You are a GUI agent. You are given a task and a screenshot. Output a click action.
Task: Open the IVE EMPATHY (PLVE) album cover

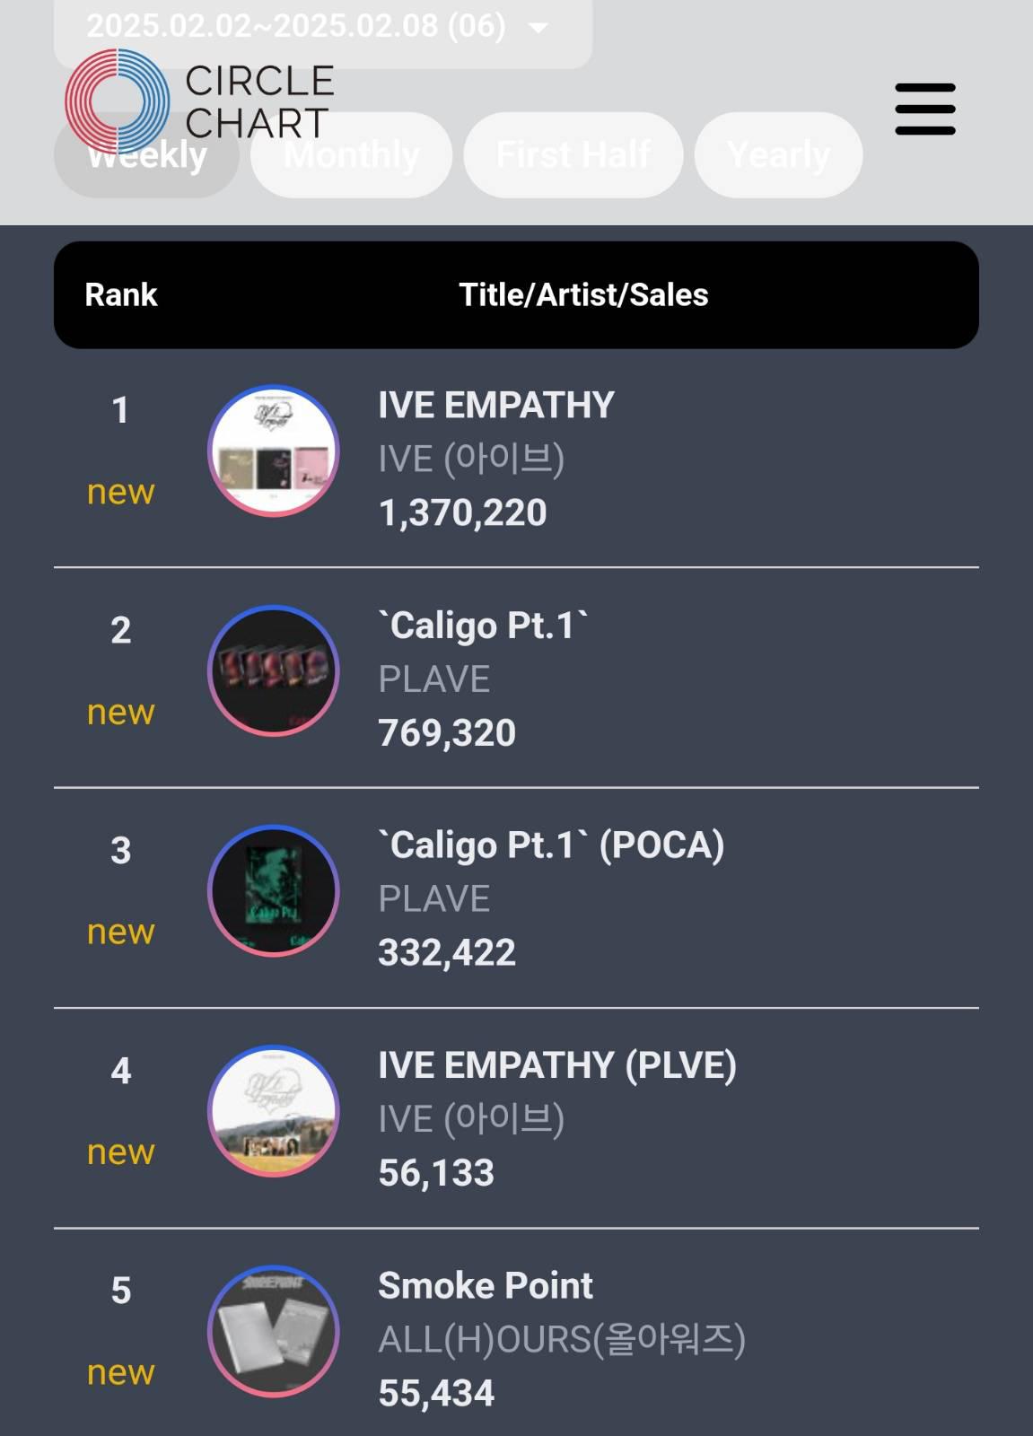click(x=274, y=1110)
